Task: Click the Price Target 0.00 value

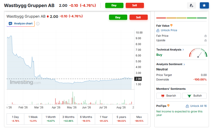Action: tap(204, 75)
